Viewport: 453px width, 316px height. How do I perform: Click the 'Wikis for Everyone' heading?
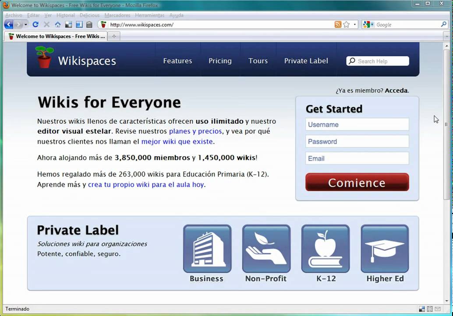pyautogui.click(x=109, y=102)
